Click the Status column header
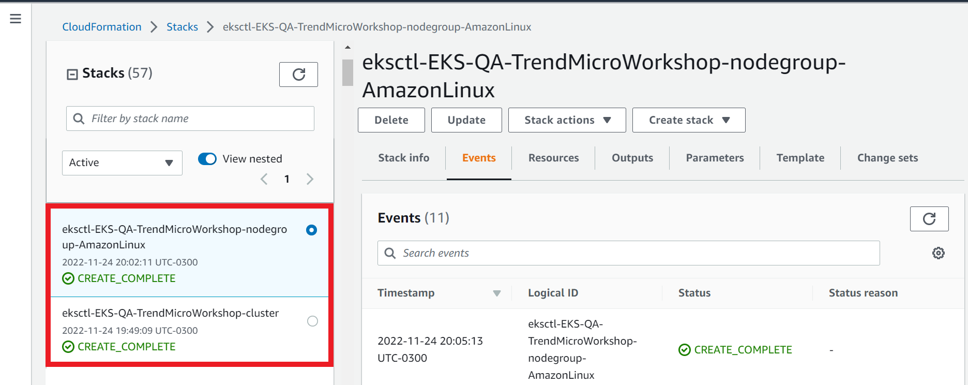This screenshot has width=968, height=385. (694, 293)
